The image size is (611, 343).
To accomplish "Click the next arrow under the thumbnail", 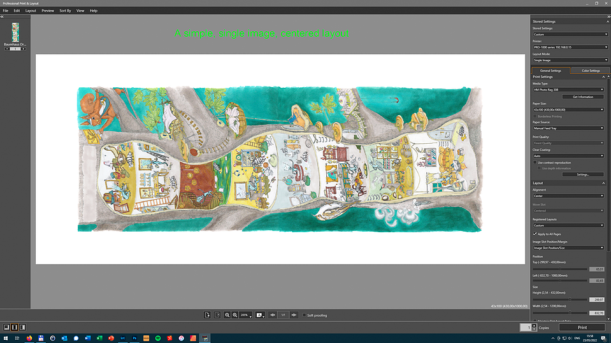I will pos(24,49).
